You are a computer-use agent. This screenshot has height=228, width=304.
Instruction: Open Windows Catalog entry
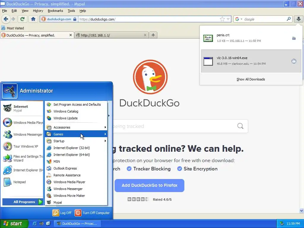[76, 111]
